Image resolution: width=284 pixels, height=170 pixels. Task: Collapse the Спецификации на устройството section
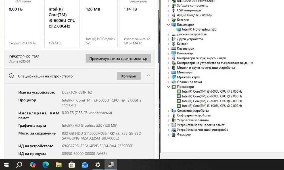[x=148, y=76]
